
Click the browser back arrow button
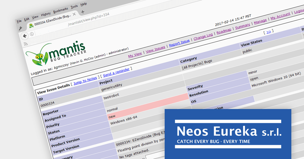tap(25, 36)
